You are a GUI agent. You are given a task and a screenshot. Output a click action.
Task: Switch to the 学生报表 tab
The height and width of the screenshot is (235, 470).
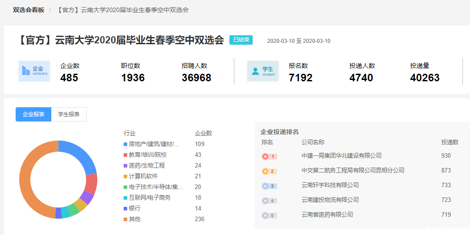pyautogui.click(x=69, y=114)
